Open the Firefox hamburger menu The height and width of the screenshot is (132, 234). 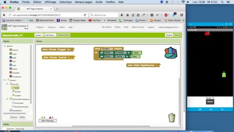(x=182, y=15)
